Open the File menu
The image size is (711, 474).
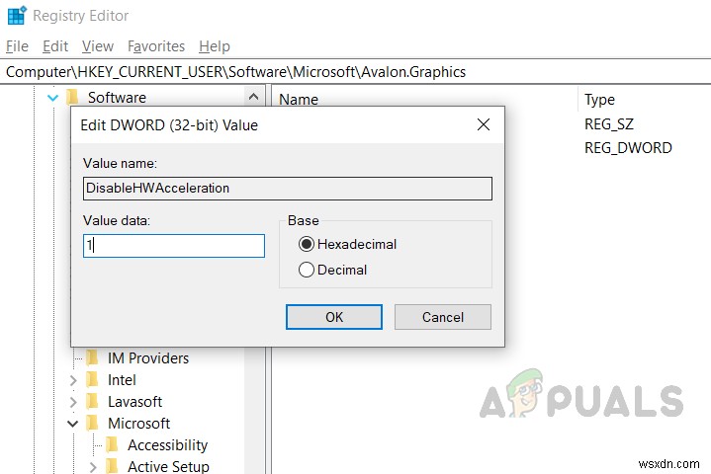pyautogui.click(x=17, y=46)
